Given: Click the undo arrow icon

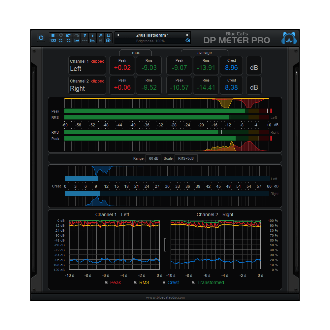Looking at the screenshot, I should [69, 36].
